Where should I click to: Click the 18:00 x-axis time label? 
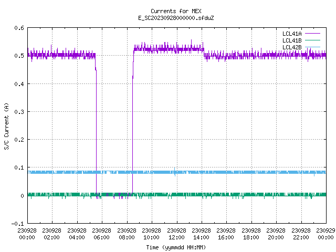pos(251,237)
